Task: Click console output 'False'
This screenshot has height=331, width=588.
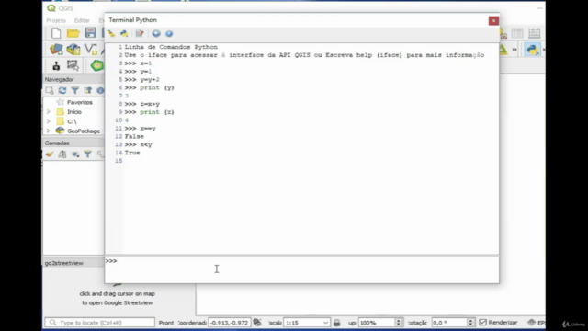Action: 134,136
